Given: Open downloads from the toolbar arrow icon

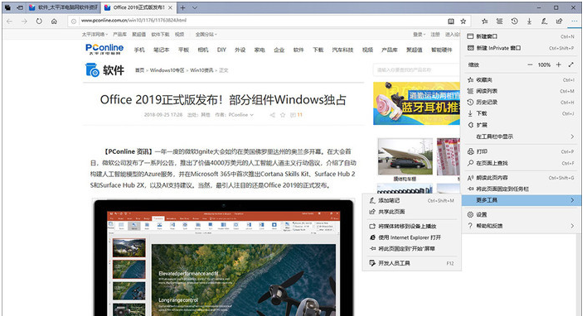Looking at the screenshot, I should pos(529,22).
